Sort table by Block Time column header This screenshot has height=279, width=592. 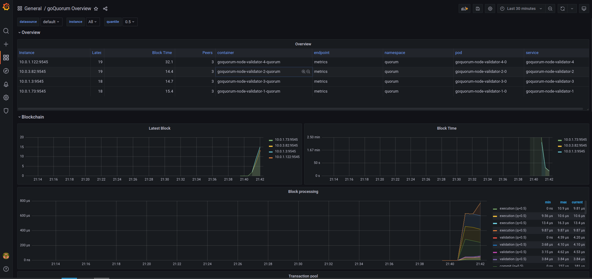tap(162, 53)
